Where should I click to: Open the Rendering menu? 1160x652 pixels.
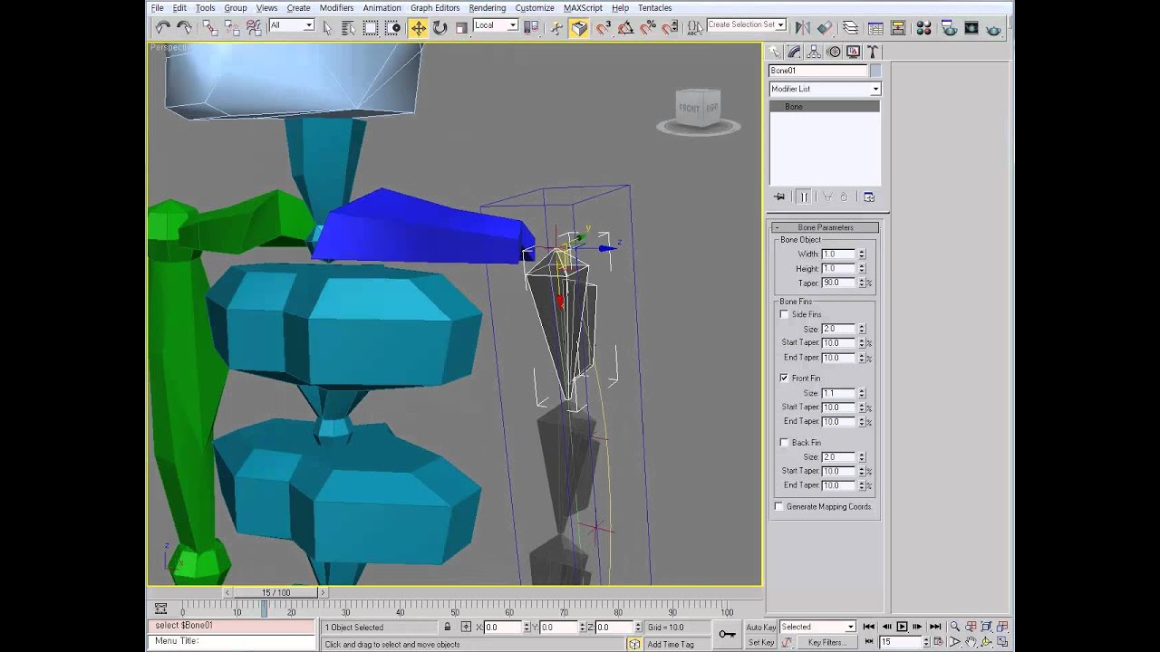click(x=488, y=7)
